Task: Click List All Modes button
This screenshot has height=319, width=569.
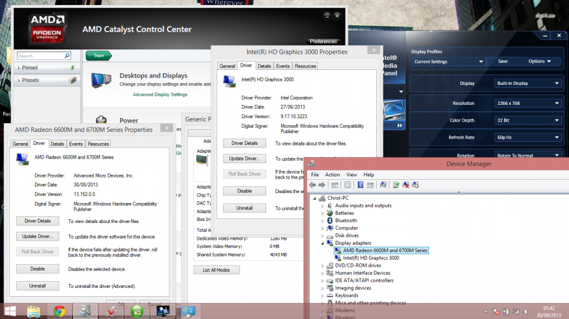Action: click(216, 270)
